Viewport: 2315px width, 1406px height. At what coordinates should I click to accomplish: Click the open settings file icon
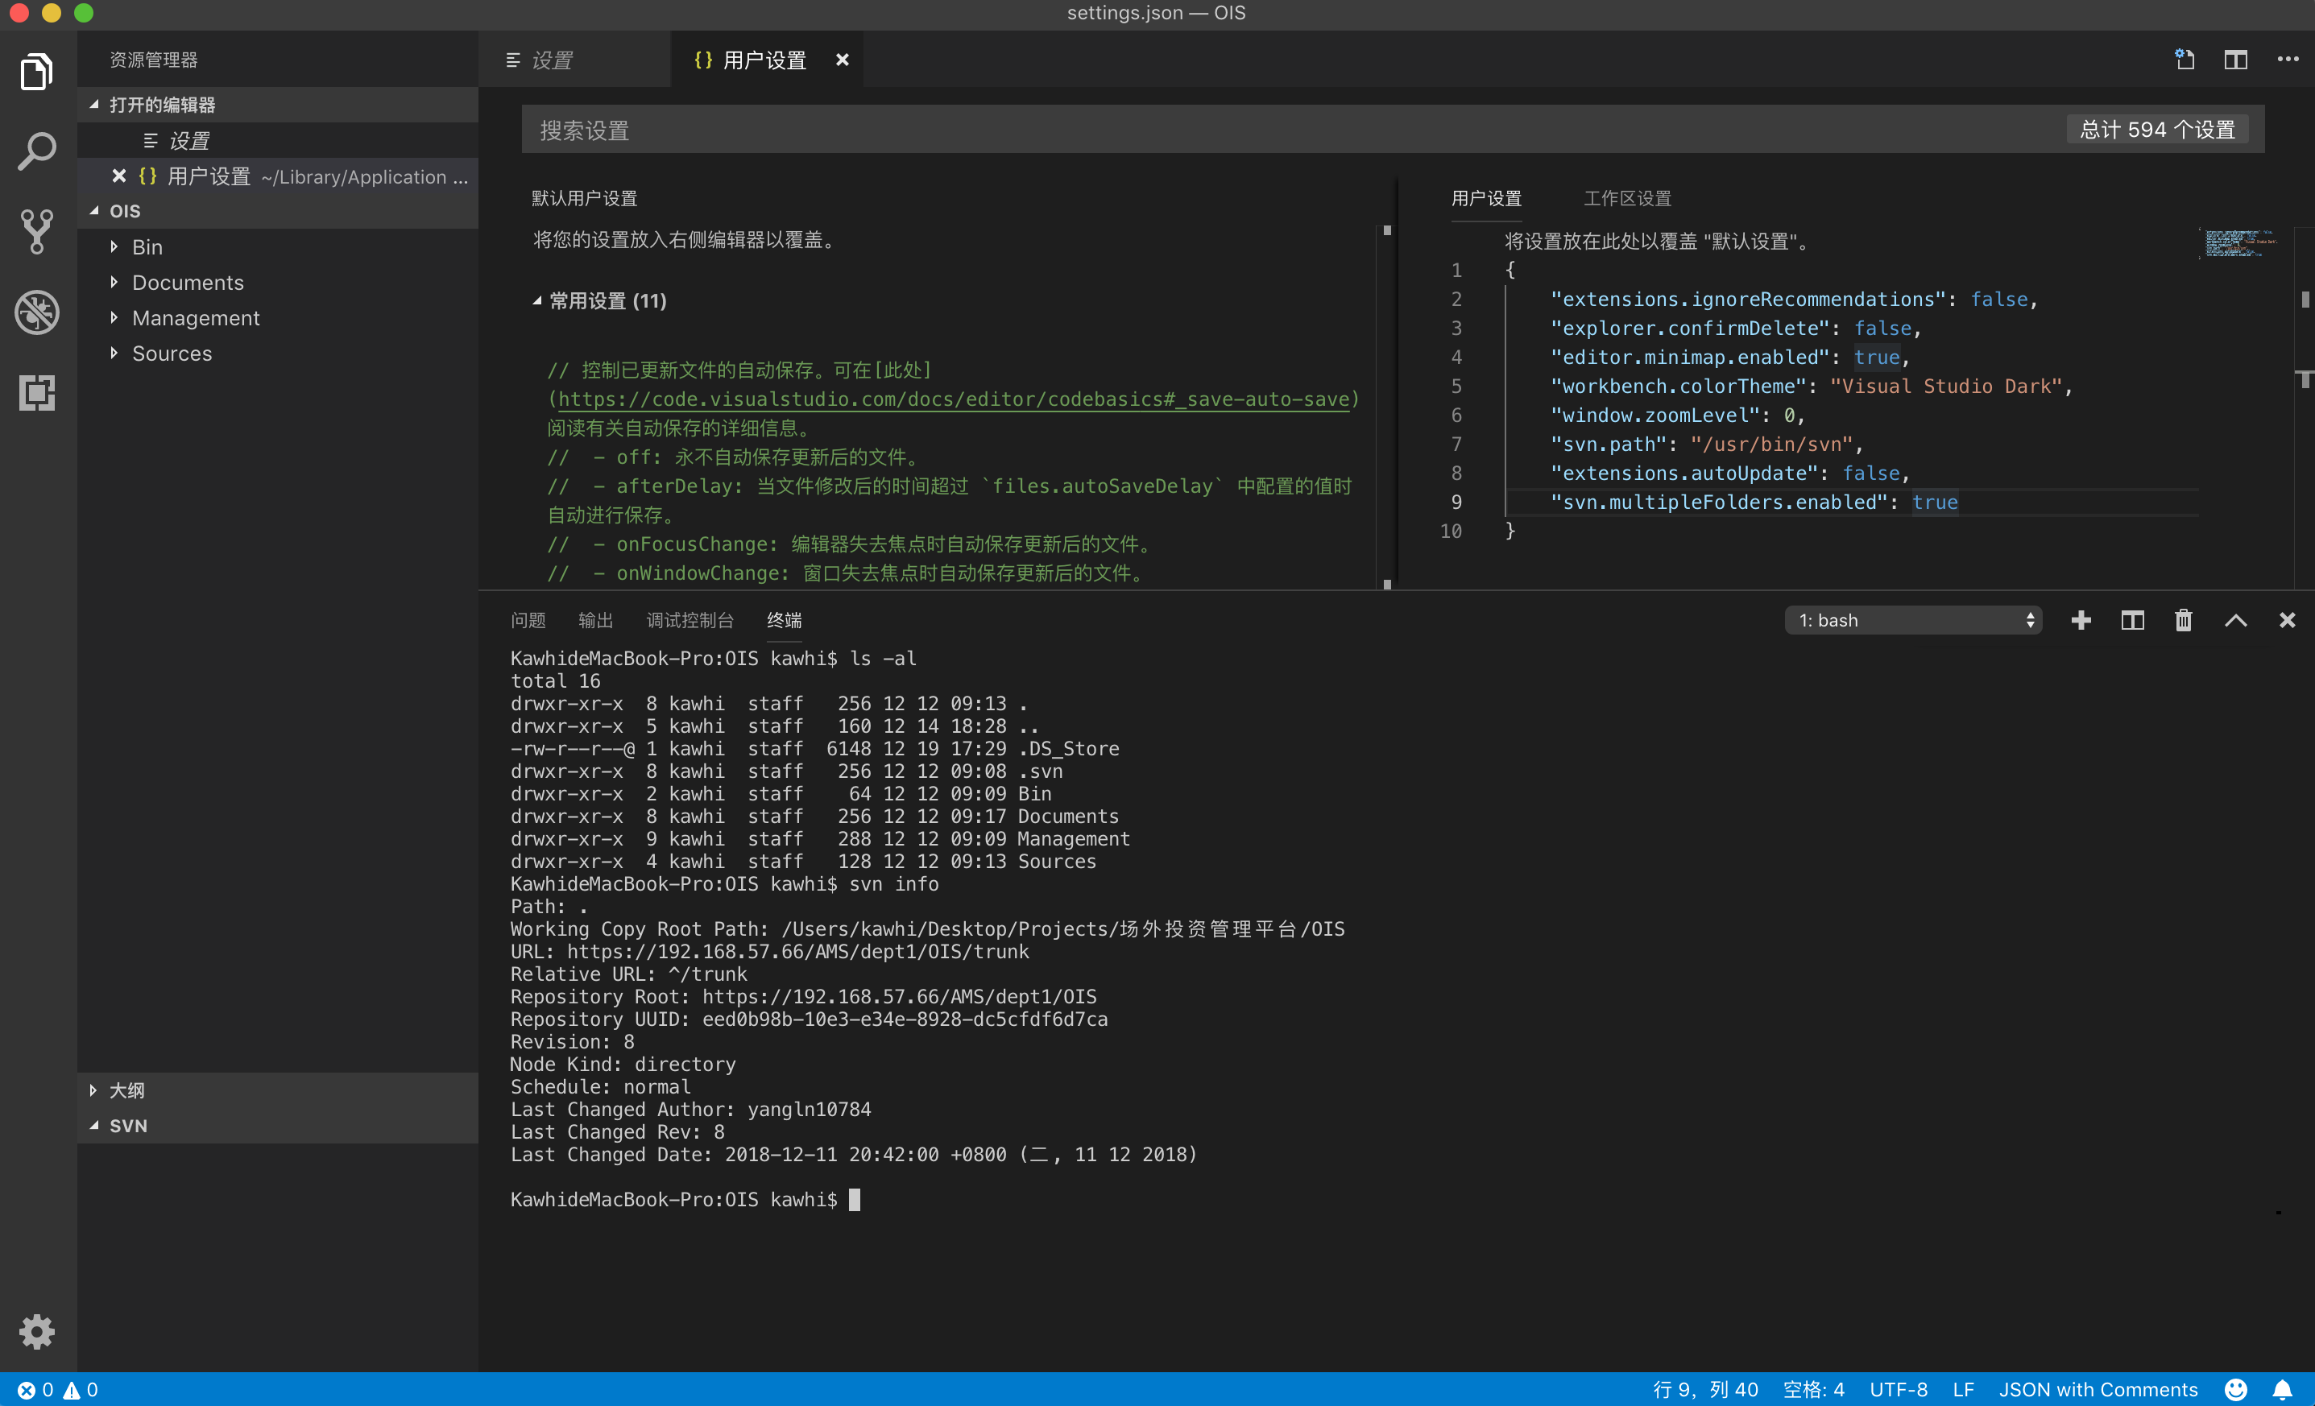(2185, 59)
